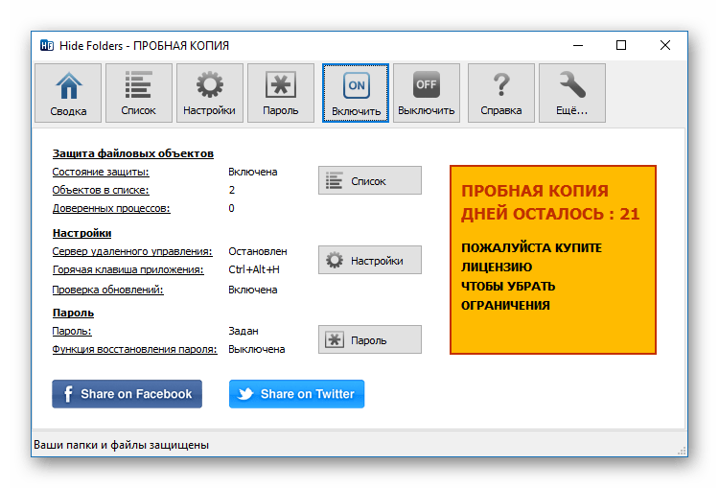Image resolution: width=719 pixels, height=488 pixels.
Task: Click the Ctrl+Alt+H hotkey value
Action: pos(254,269)
